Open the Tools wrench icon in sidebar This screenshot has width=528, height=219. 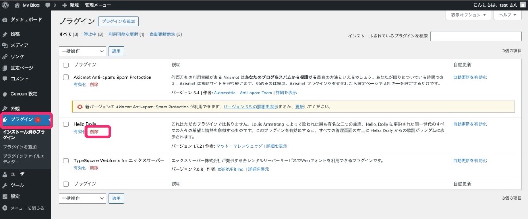click(5, 185)
